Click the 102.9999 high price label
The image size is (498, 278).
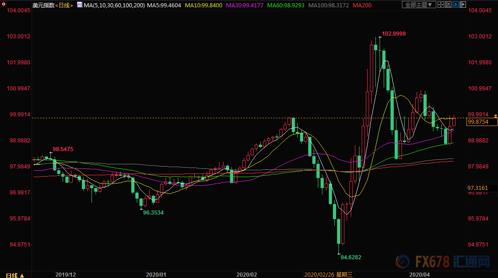point(394,34)
